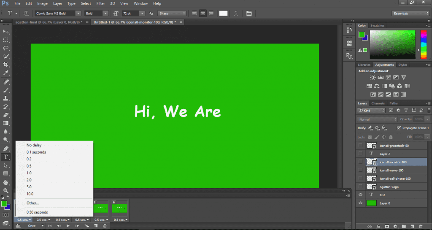
Task: Select the Hand tool
Action: tap(6, 182)
